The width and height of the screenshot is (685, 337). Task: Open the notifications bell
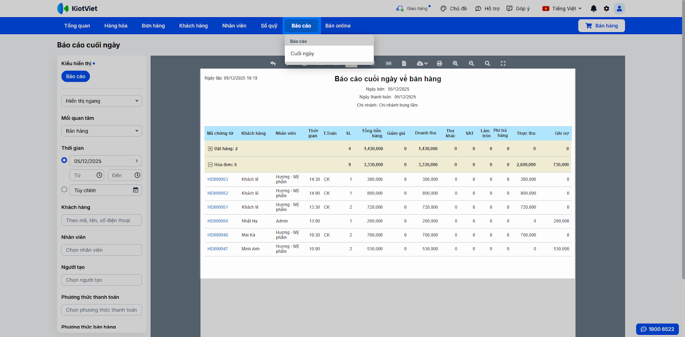click(x=593, y=9)
